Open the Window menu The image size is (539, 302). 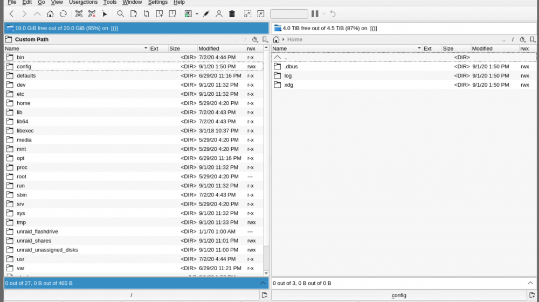[132, 2]
